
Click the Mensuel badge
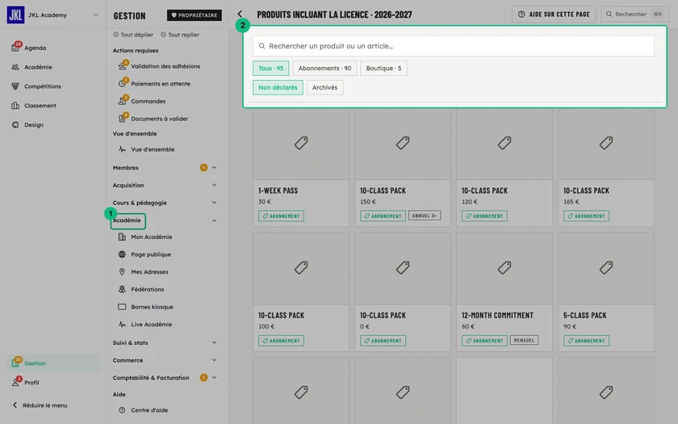click(x=524, y=340)
